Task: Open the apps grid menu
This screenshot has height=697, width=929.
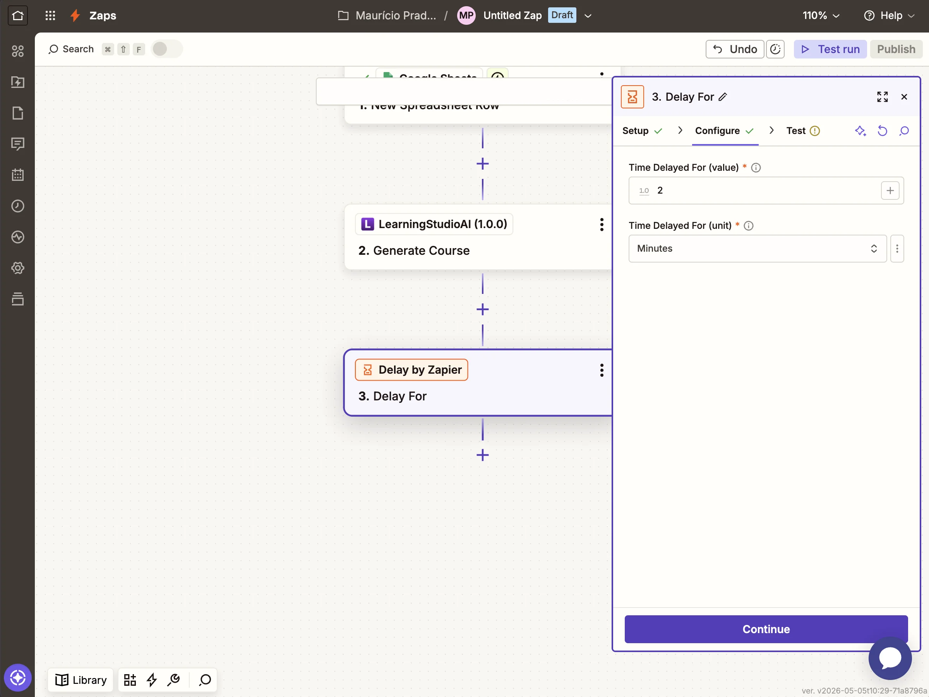Action: pyautogui.click(x=50, y=15)
